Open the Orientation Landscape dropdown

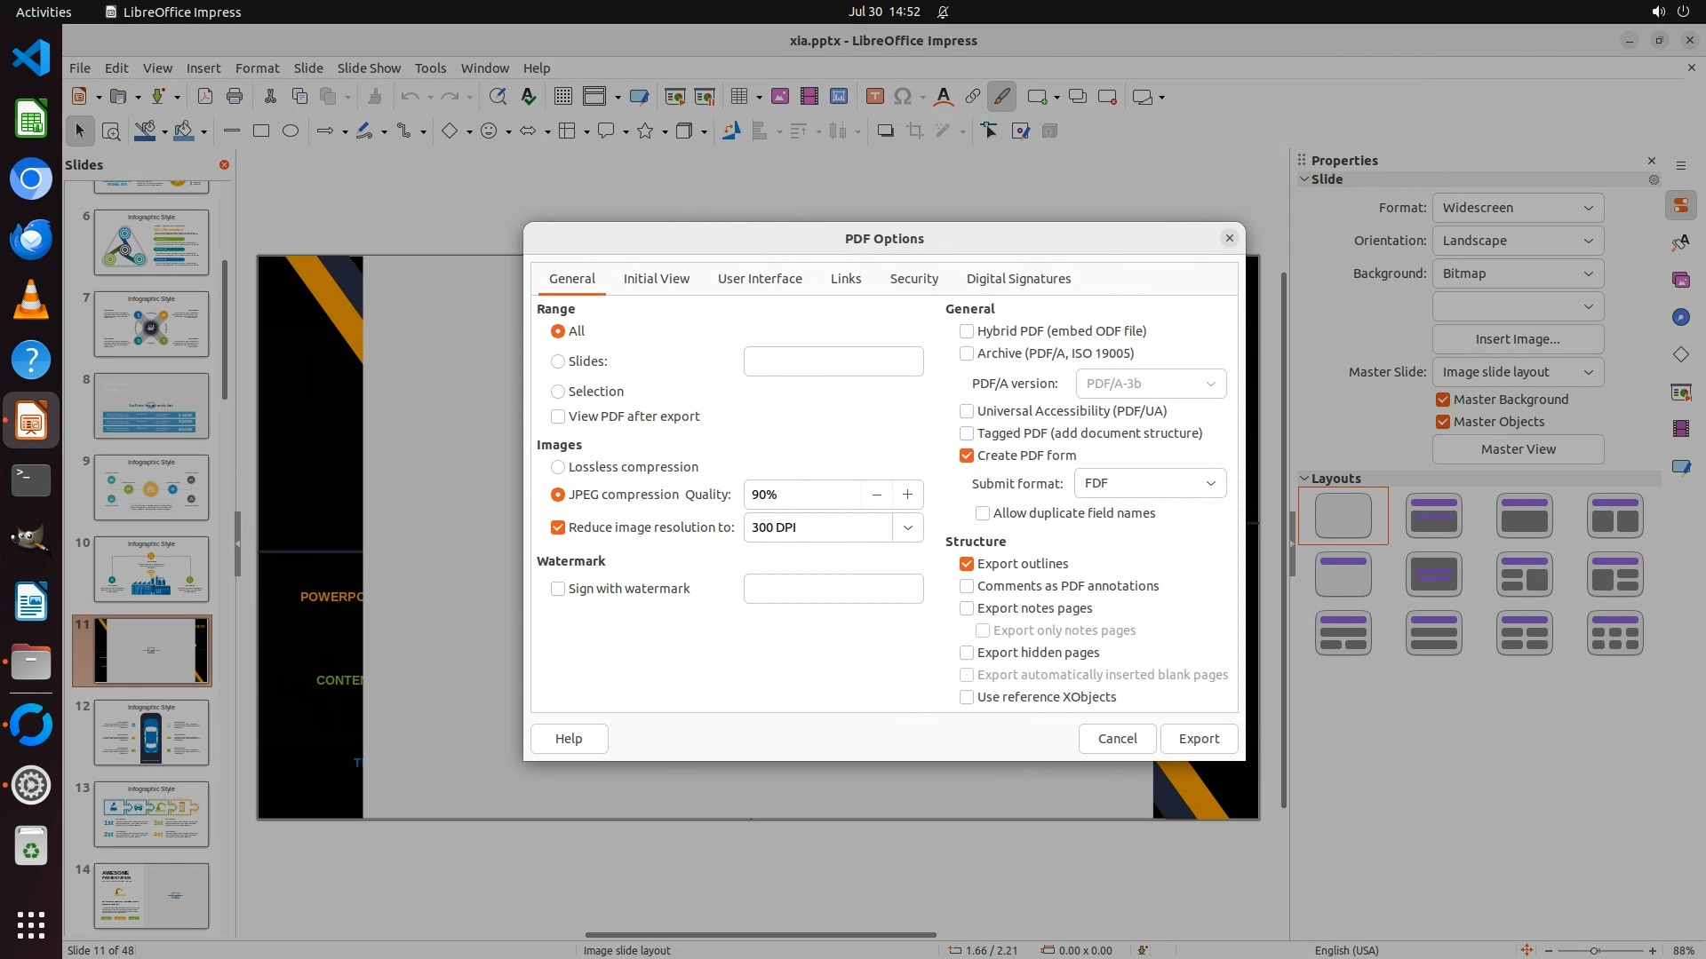click(1517, 241)
